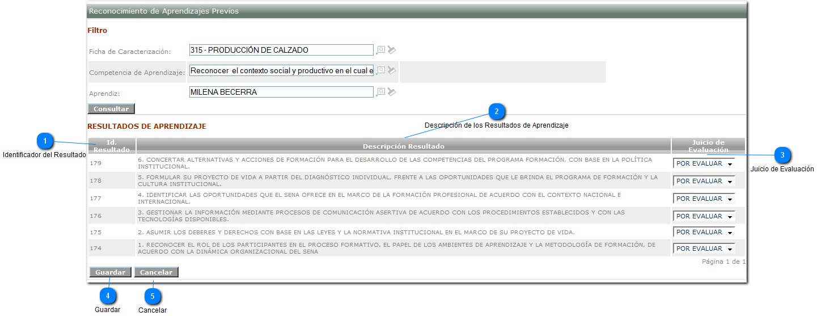817x316 pixels.
Task: Click the Consultar button
Action: click(x=111, y=109)
